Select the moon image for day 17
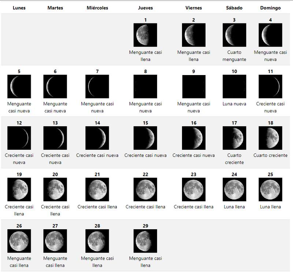The height and width of the screenshot is (275, 293). click(234, 138)
